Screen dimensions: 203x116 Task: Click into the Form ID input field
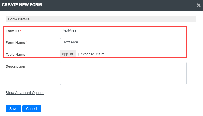coord(123,30)
